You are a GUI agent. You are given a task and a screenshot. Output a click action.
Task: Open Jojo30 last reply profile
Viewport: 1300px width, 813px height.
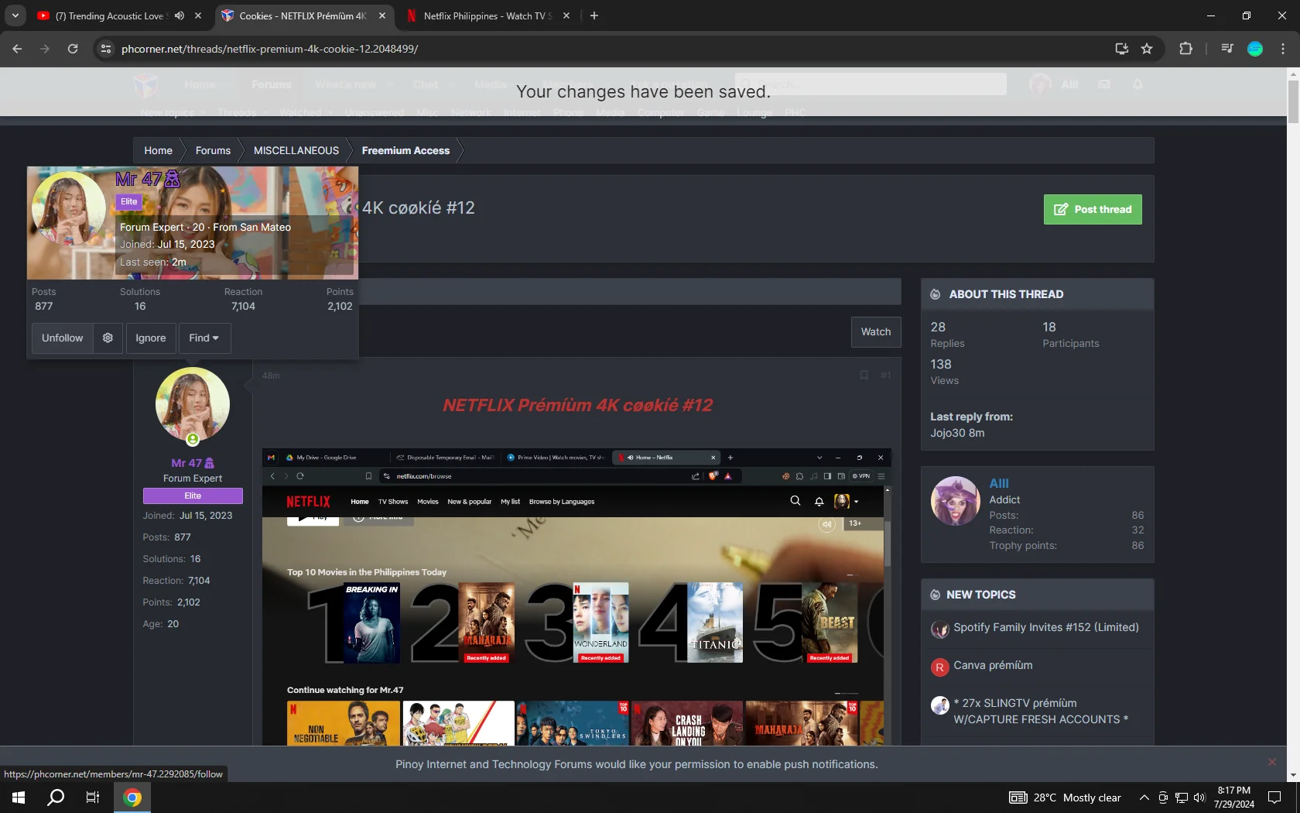[x=948, y=433]
